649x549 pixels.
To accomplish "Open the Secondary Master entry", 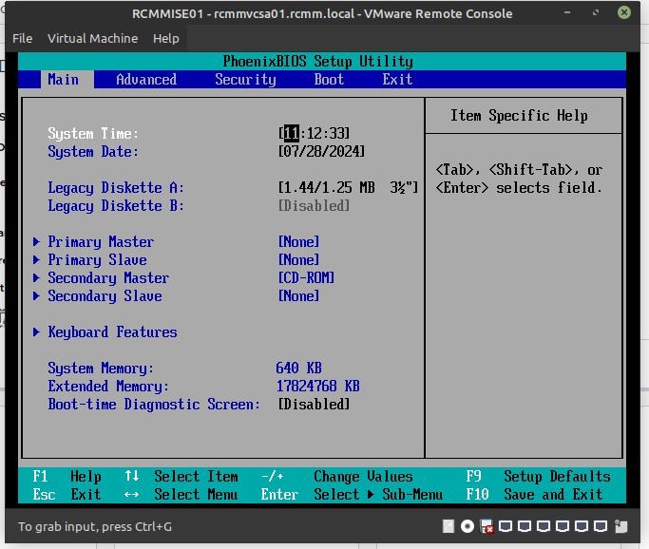I will [108, 277].
